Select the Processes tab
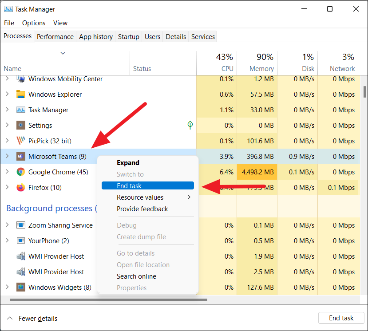The image size is (368, 331). (18, 36)
